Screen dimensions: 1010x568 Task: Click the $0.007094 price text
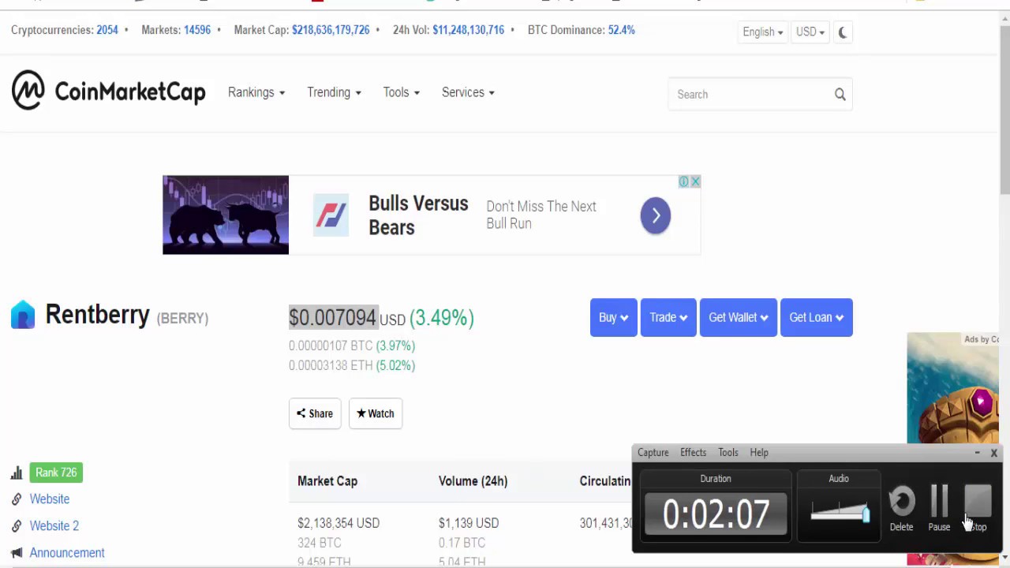[x=333, y=318]
